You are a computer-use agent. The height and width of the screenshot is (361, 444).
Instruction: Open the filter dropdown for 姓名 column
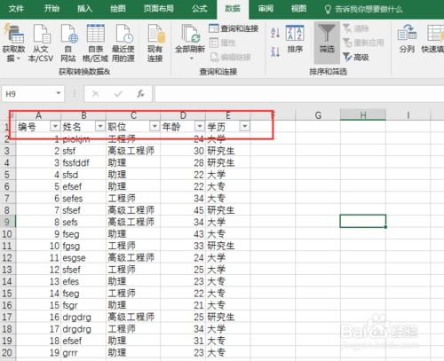pos(100,126)
